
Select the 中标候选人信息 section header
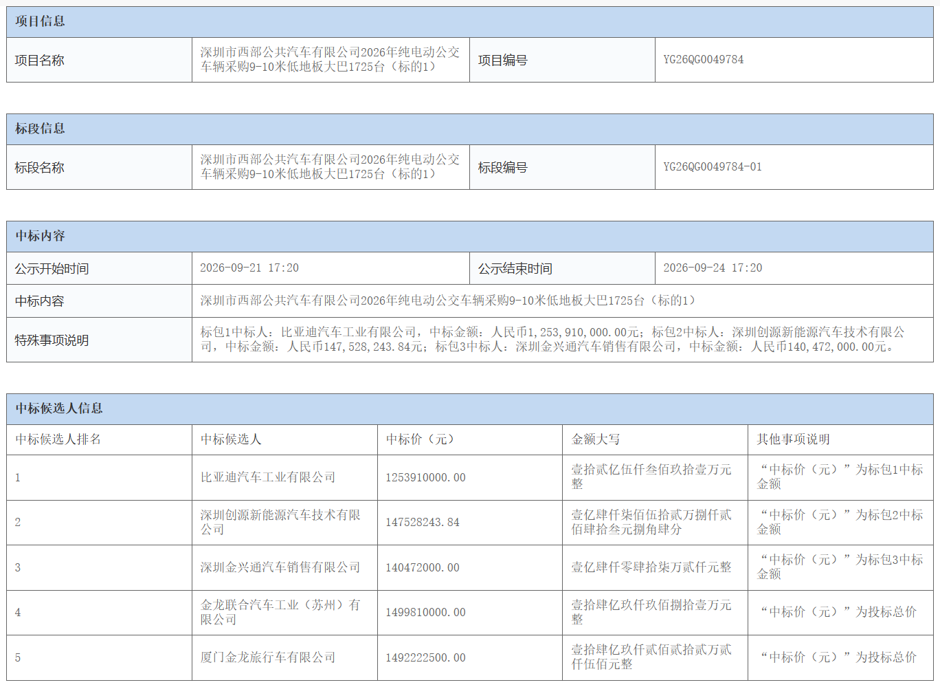(470, 409)
